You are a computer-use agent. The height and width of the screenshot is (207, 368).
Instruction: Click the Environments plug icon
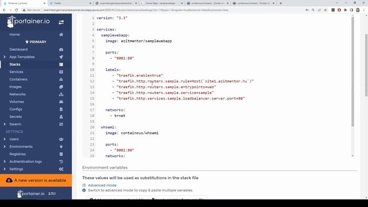pyautogui.click(x=61, y=147)
